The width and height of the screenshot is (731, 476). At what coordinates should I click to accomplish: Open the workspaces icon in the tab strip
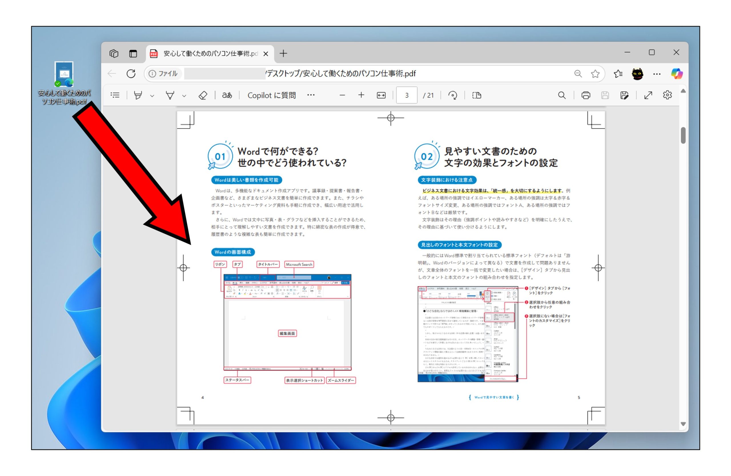click(x=114, y=53)
